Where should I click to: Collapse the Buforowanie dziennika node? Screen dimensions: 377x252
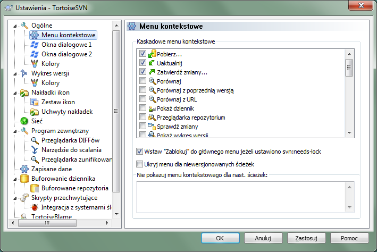(15, 179)
